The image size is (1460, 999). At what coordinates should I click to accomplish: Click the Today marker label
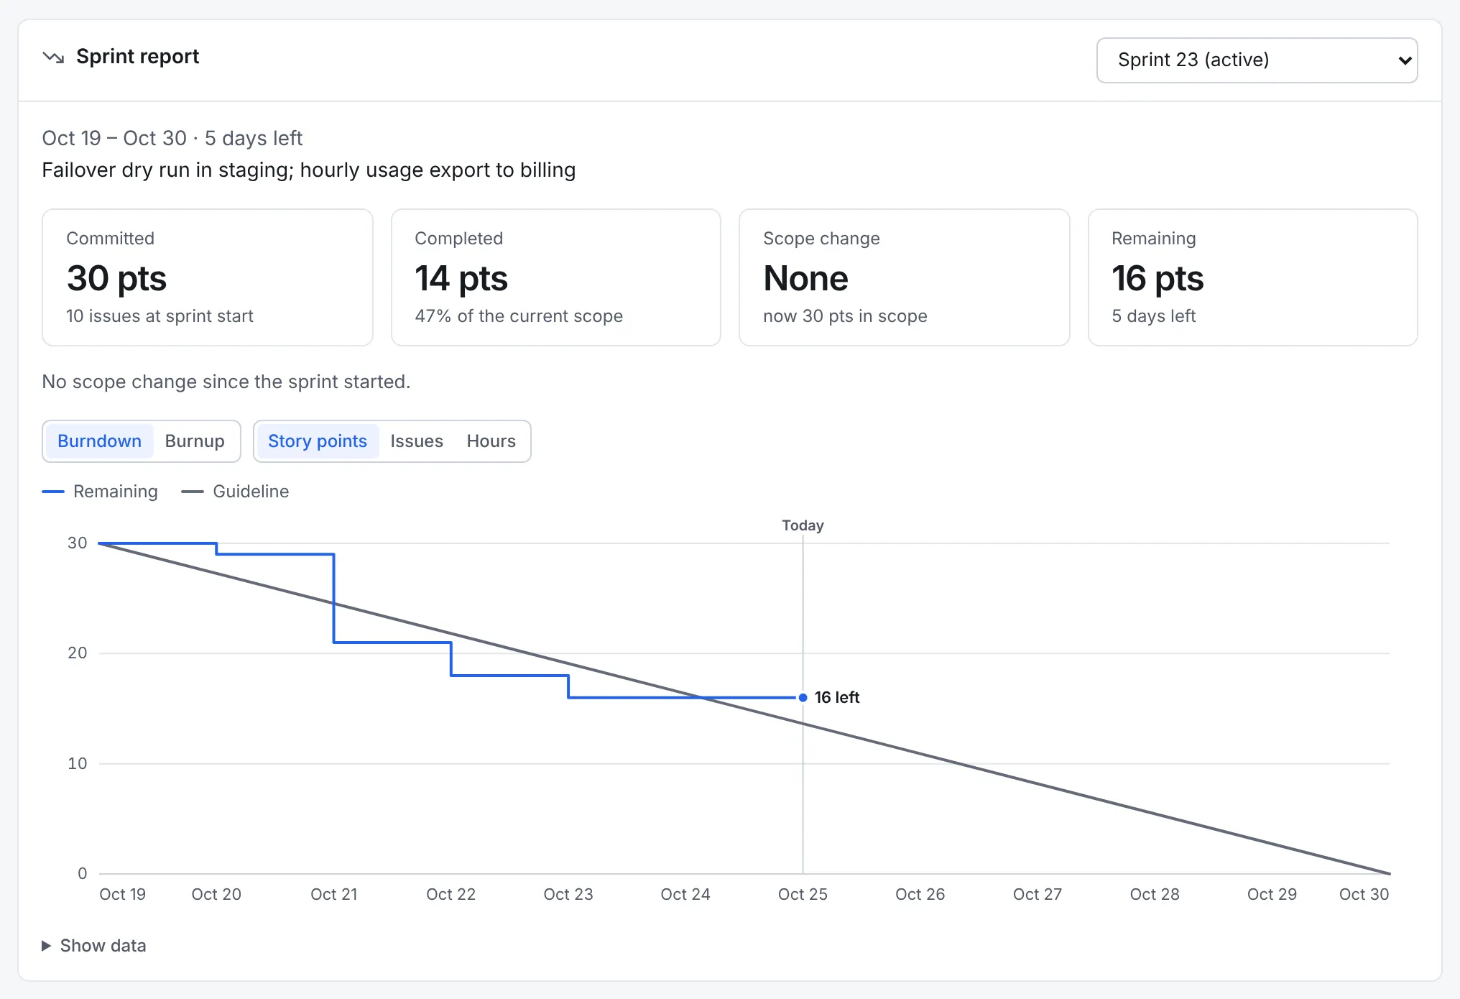[803, 525]
